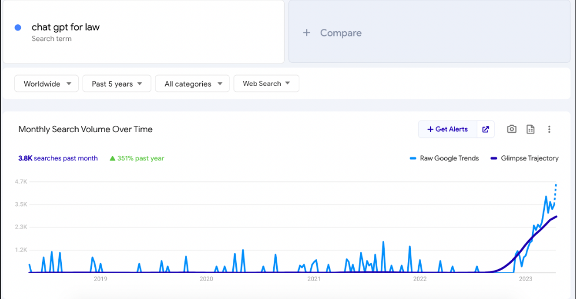The width and height of the screenshot is (576, 299).
Task: Click the 2022 axis label
Action: pyautogui.click(x=419, y=279)
